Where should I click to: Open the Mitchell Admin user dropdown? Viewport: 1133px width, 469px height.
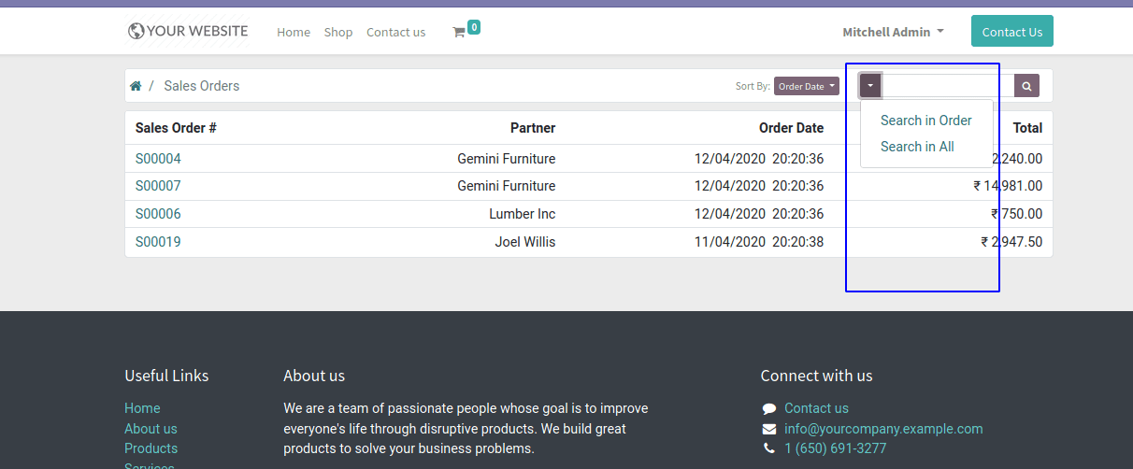click(893, 32)
